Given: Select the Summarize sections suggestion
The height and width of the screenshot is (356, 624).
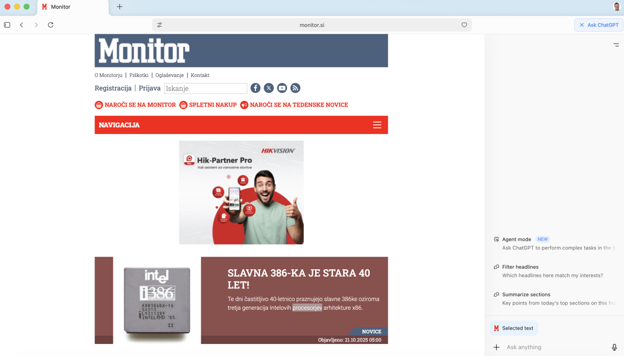Looking at the screenshot, I should 526,295.
